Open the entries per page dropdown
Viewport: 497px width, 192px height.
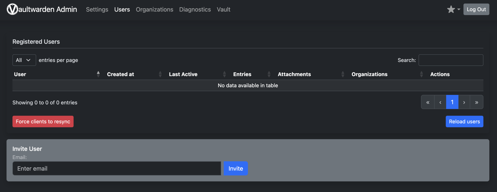(x=24, y=60)
